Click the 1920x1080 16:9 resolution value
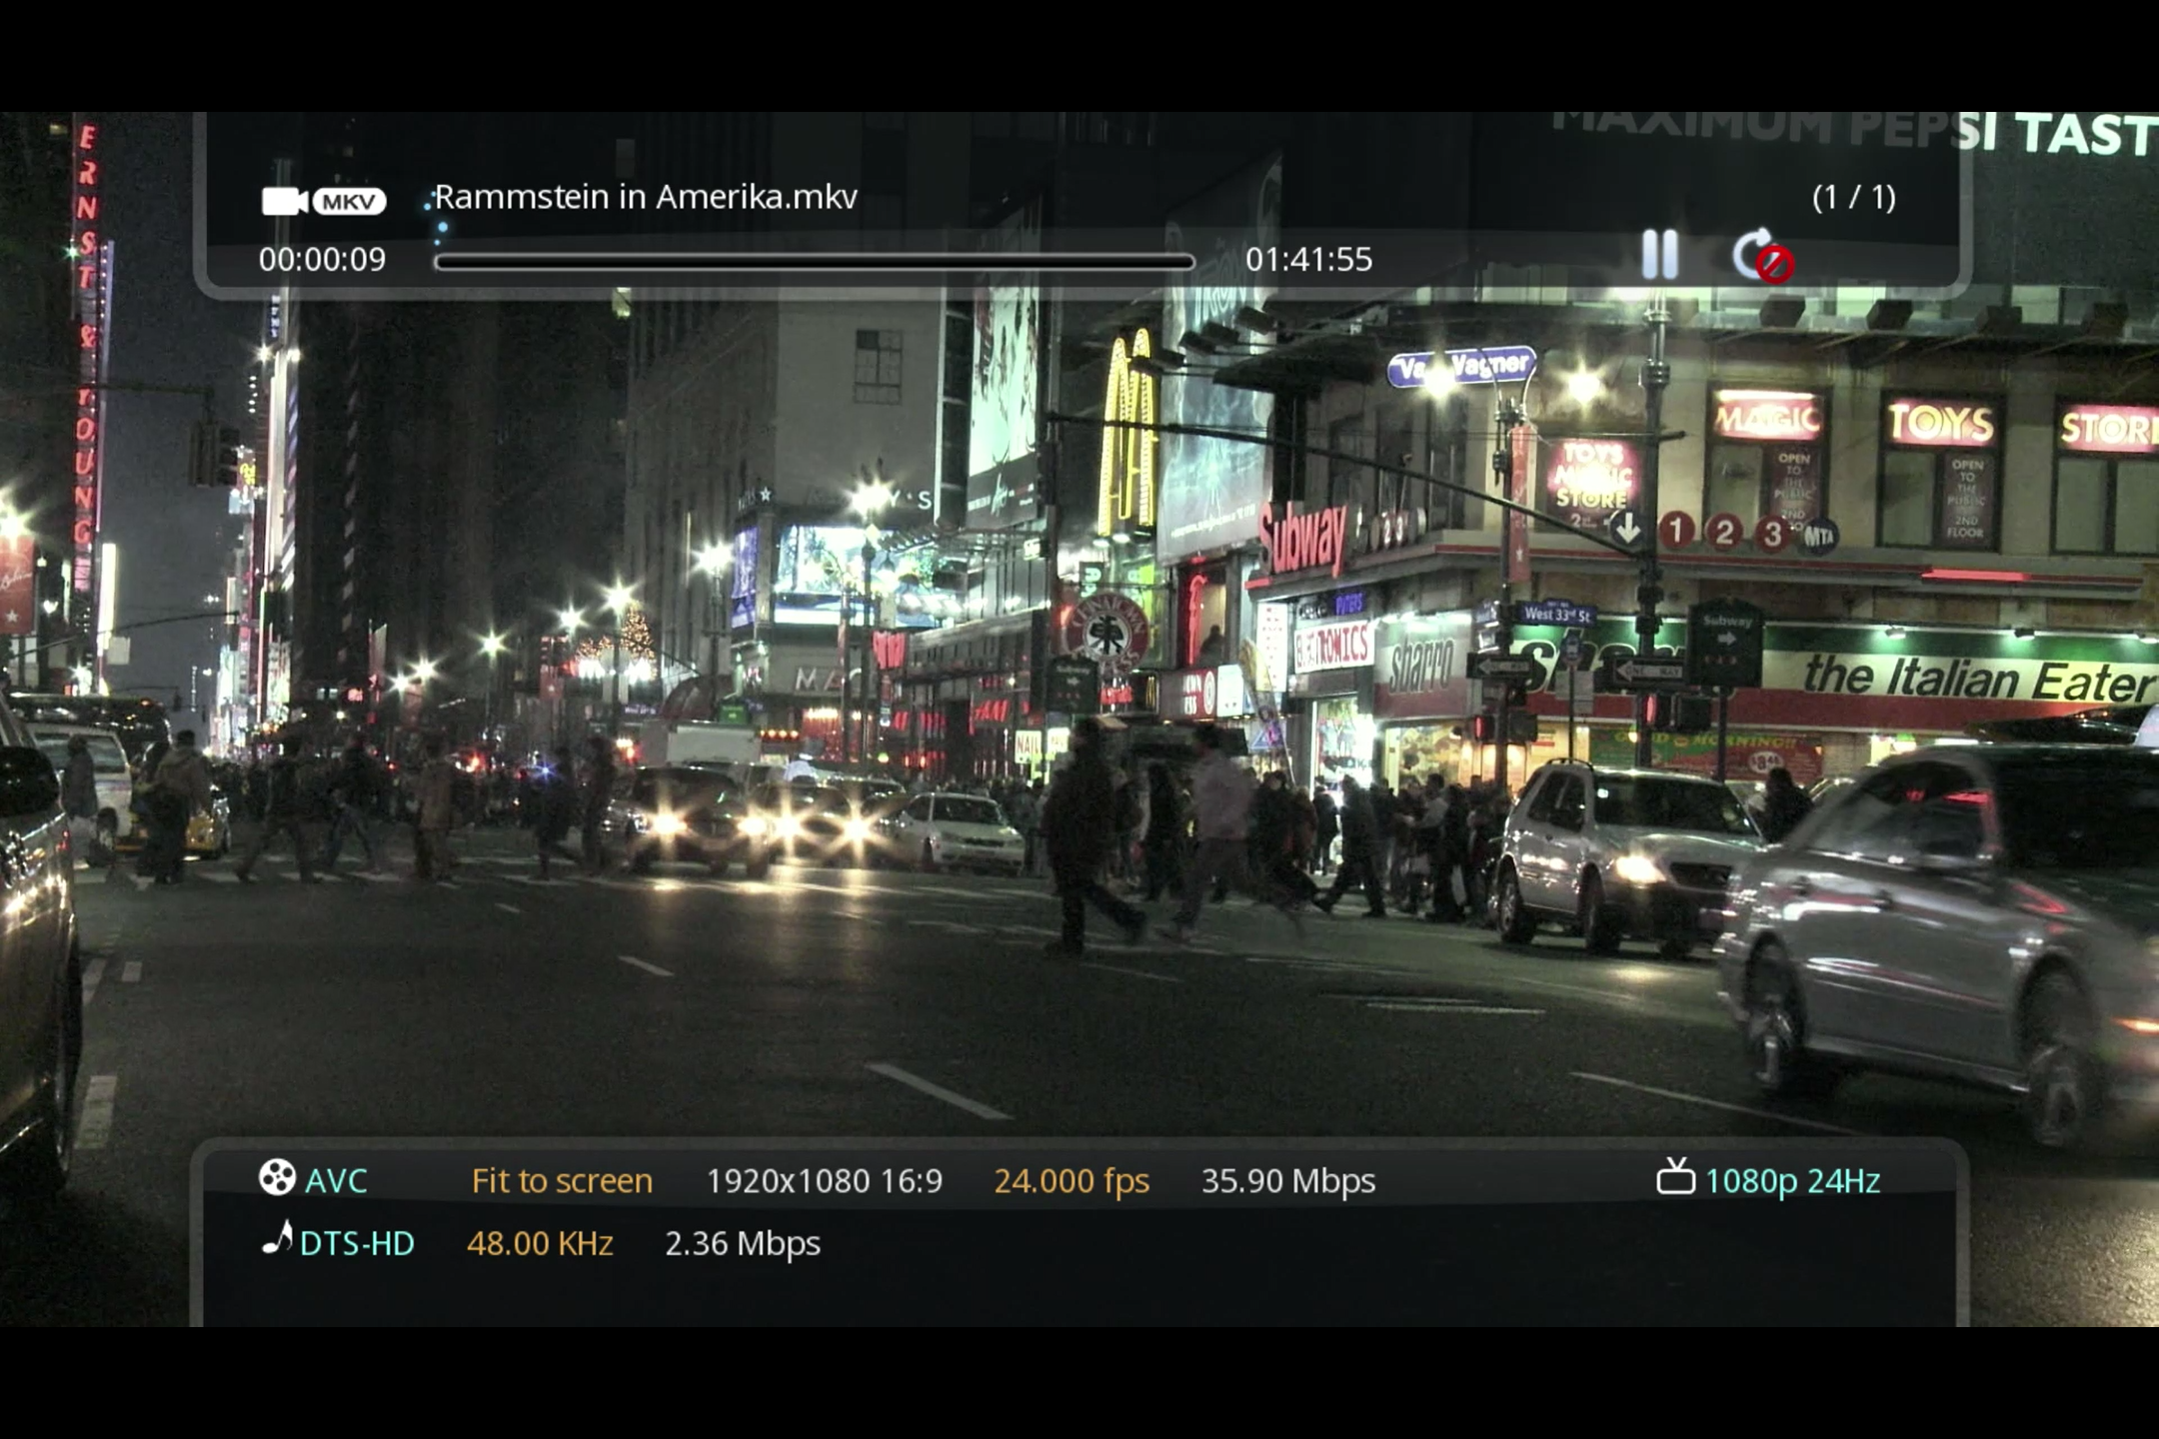 click(825, 1181)
